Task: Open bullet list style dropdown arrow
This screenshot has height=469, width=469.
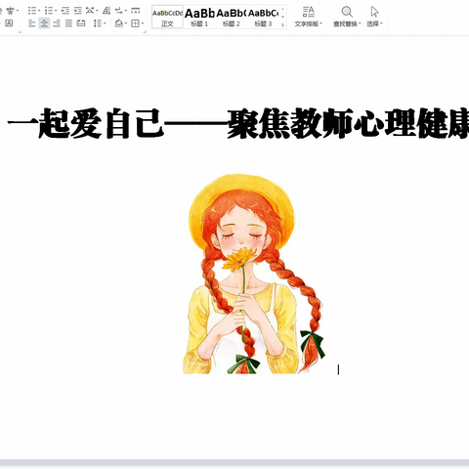Action: pos(39,11)
